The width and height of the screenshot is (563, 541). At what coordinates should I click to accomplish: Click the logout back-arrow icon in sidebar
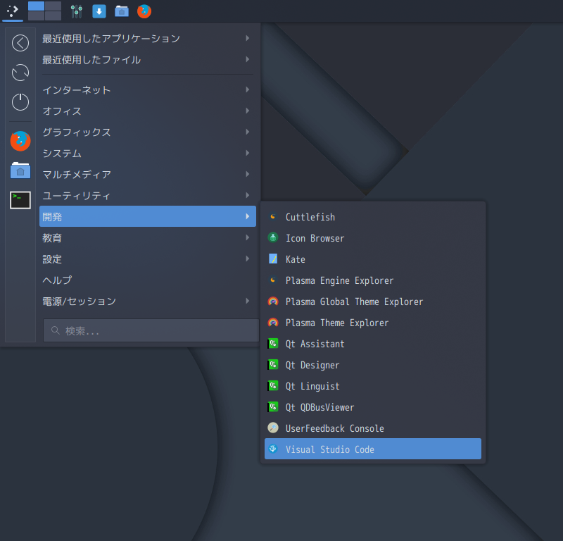click(20, 43)
